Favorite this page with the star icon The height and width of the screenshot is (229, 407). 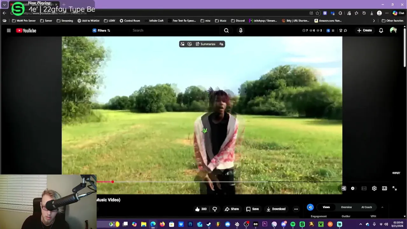pos(317,13)
